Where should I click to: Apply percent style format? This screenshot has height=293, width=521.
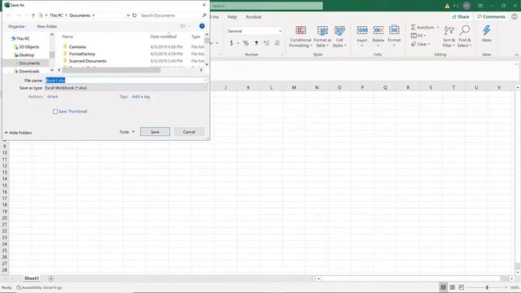click(x=246, y=43)
